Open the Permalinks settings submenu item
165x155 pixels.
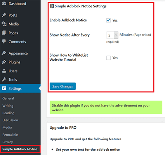point(10,134)
